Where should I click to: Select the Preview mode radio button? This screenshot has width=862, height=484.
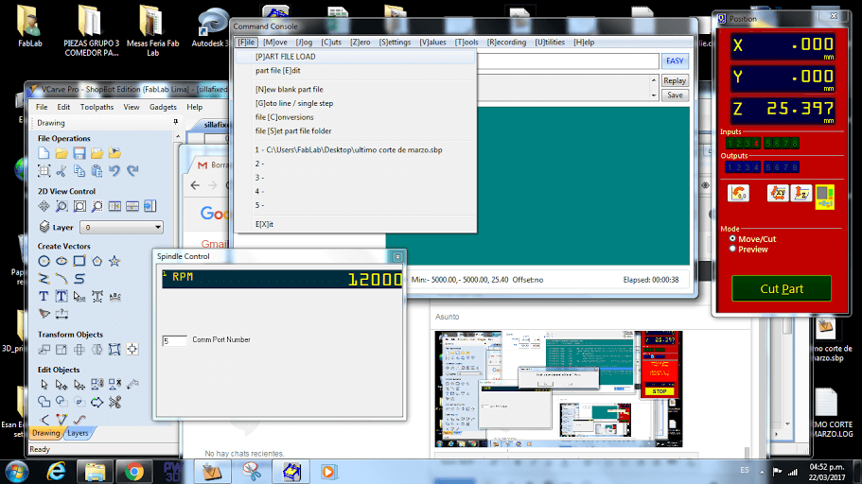pyautogui.click(x=732, y=249)
